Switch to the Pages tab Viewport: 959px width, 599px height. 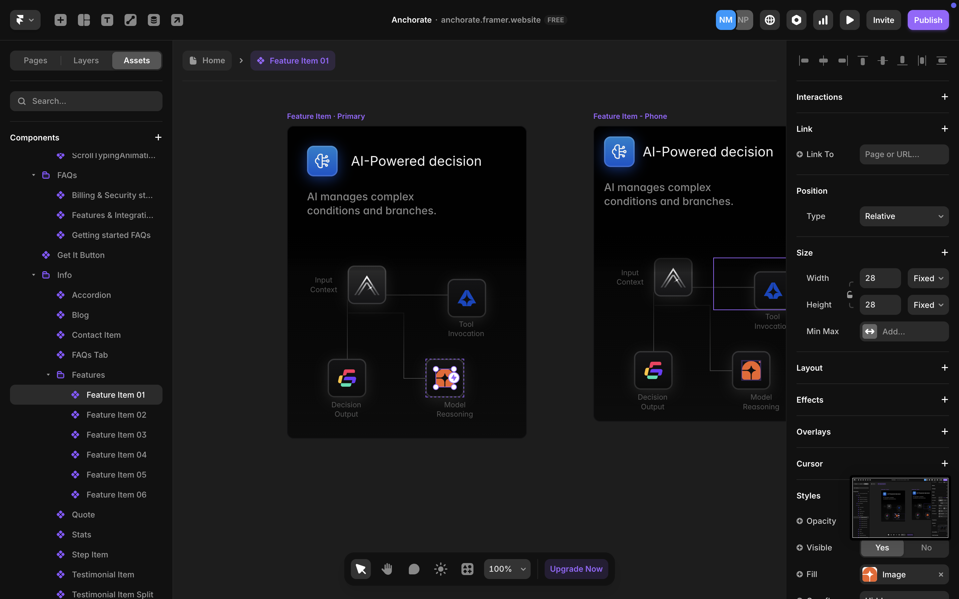(35, 61)
